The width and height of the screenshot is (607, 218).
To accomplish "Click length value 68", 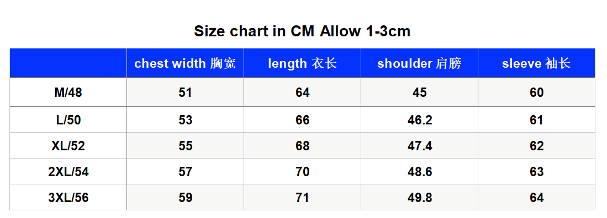I will [302, 146].
